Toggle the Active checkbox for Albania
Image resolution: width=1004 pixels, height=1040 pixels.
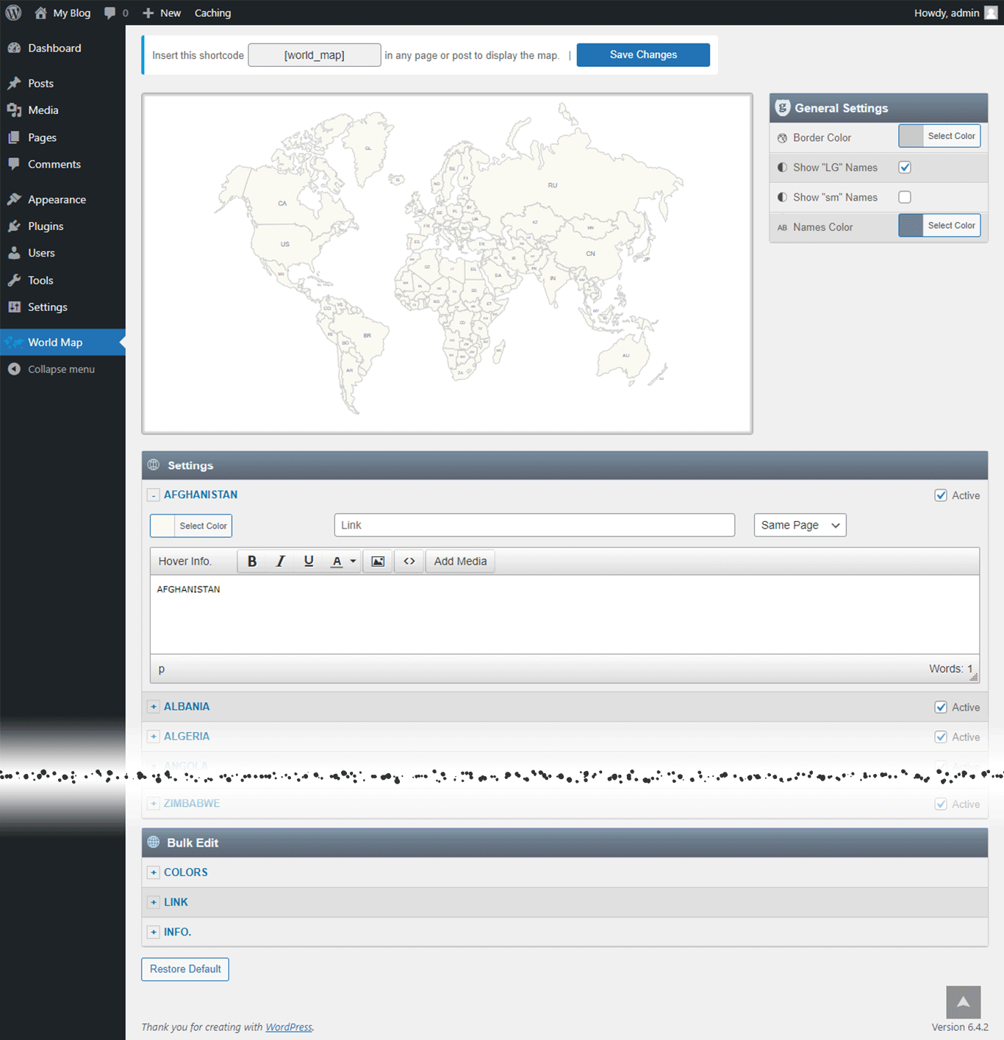pos(941,707)
